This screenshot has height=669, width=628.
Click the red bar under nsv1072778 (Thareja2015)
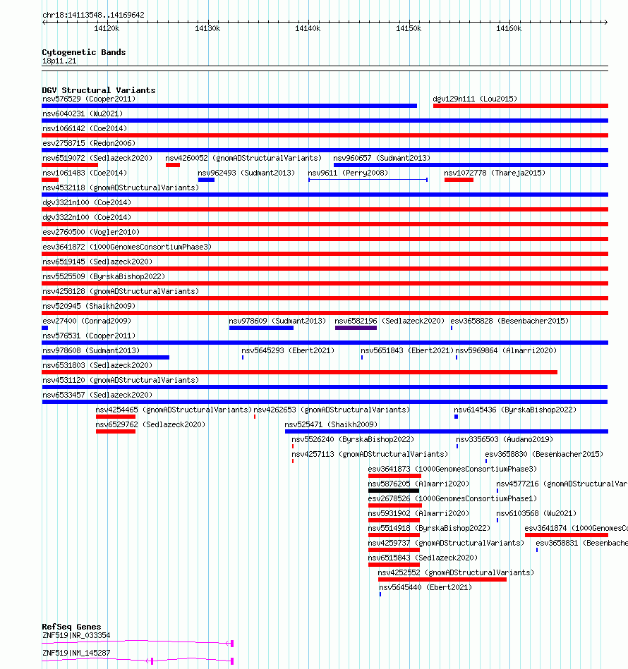tap(459, 180)
